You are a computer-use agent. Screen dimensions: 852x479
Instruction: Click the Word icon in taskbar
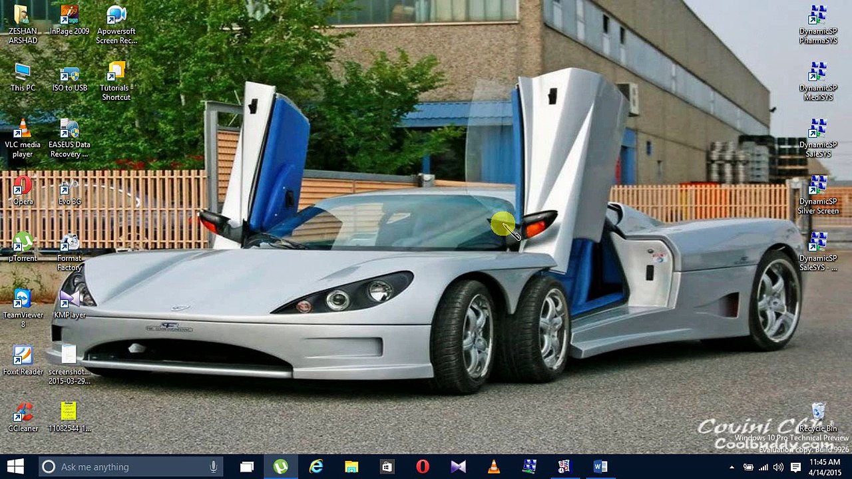click(x=600, y=467)
